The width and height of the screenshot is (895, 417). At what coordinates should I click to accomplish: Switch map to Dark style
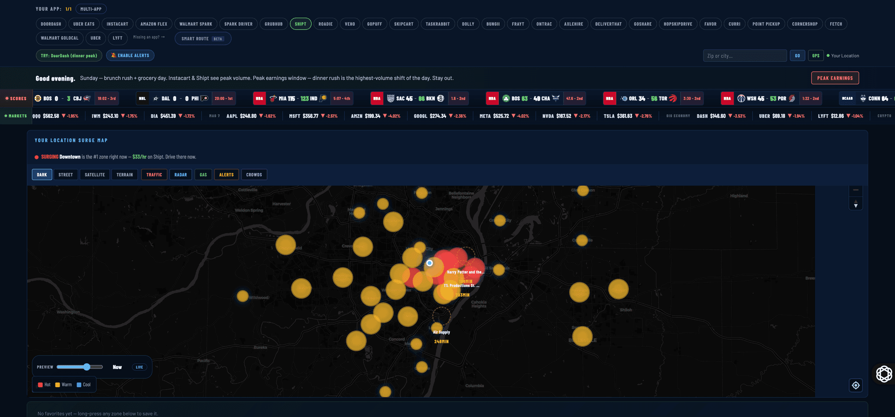pos(42,175)
